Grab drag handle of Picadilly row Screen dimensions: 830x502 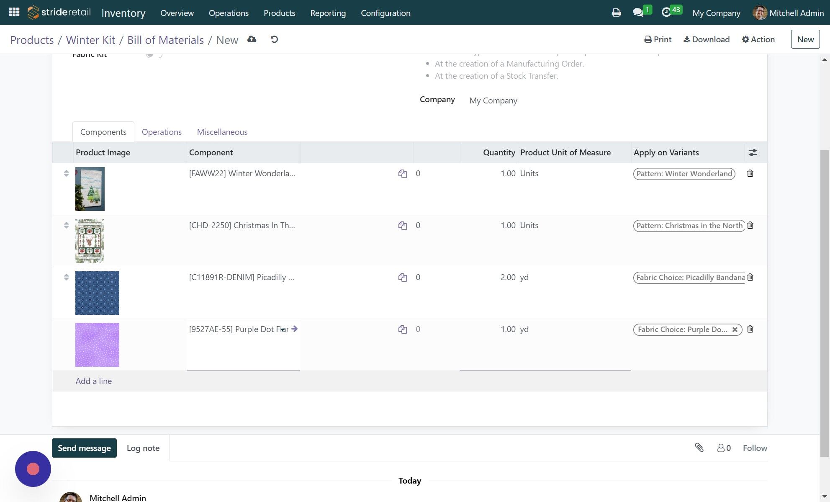(66, 277)
